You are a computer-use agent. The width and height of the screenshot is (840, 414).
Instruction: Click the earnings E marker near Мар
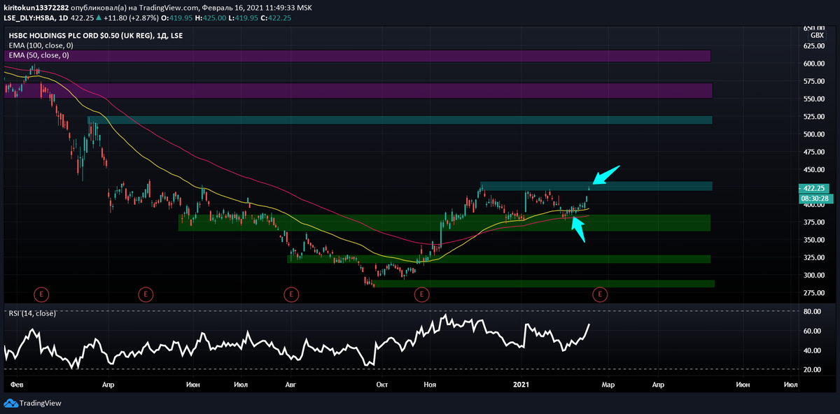pos(600,294)
